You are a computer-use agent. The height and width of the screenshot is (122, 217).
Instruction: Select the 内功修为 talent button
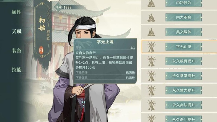tap(184, 3)
